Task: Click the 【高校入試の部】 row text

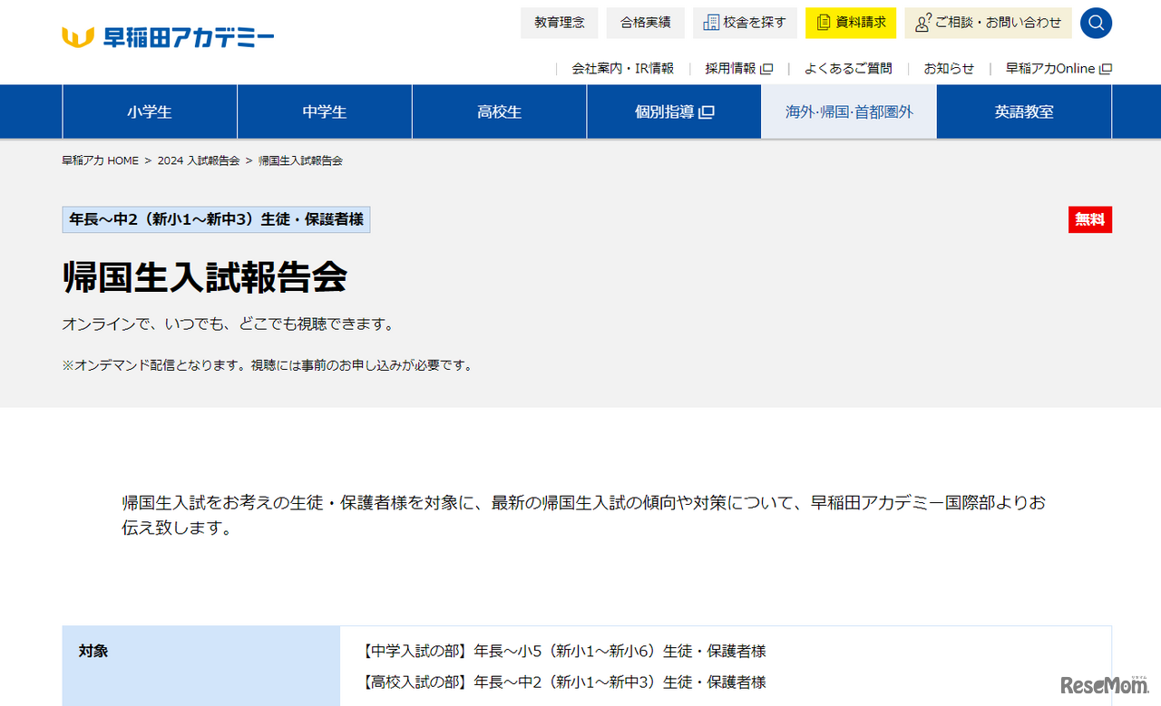Action: [562, 682]
